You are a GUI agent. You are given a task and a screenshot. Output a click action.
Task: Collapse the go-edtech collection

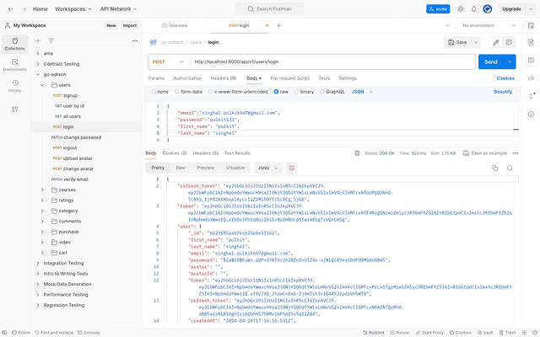38,75
